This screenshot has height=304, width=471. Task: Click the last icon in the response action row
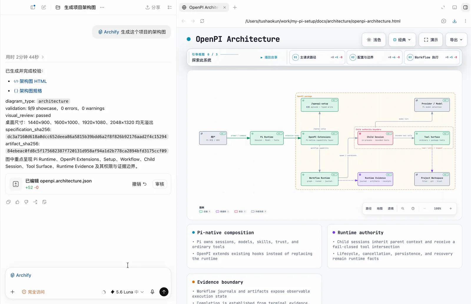pyautogui.click(x=44, y=202)
